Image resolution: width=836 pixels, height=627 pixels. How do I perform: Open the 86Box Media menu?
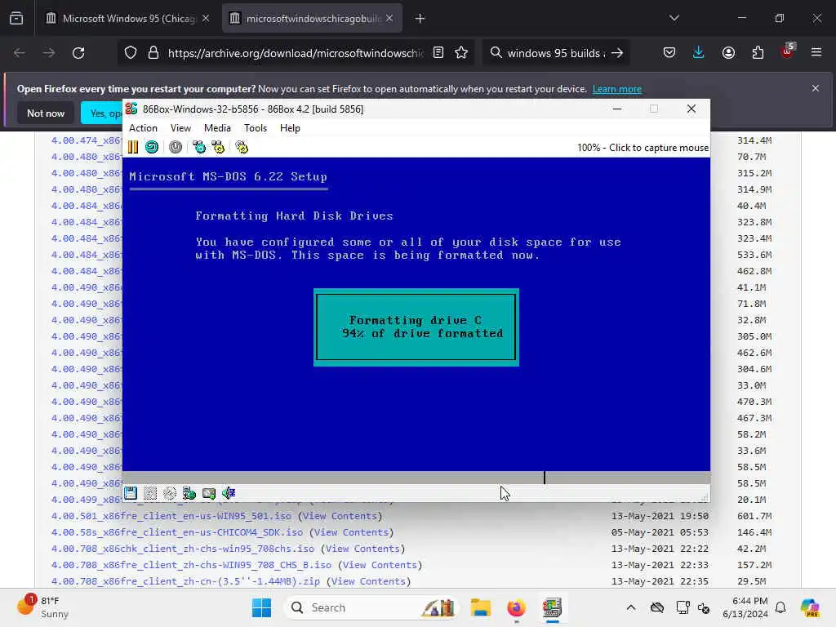(x=217, y=128)
